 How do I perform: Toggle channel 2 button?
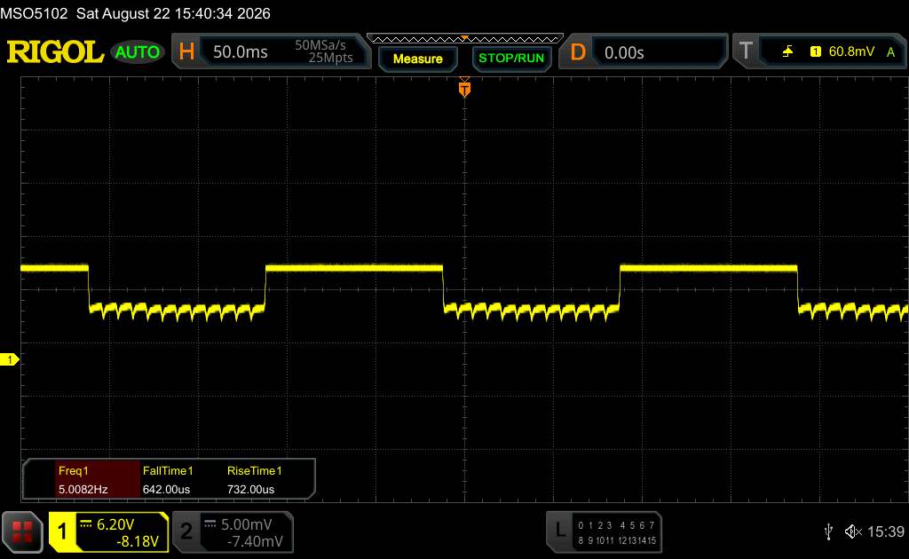(186, 531)
